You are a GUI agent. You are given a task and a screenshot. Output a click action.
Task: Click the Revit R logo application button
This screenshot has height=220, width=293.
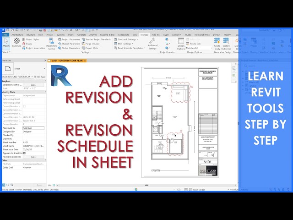[3, 30]
